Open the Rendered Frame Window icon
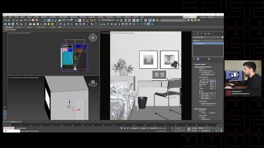This screenshot has width=264, height=148. (x=153, y=20)
